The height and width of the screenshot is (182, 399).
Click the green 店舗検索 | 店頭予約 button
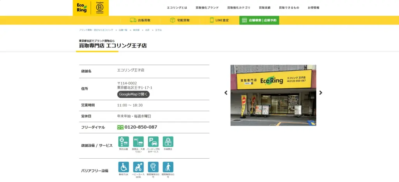[x=259, y=20]
